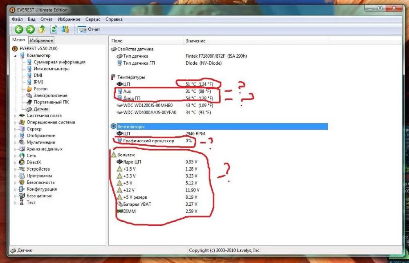Expand the Отображение node
This screenshot has width=409, height=263.
16,136
